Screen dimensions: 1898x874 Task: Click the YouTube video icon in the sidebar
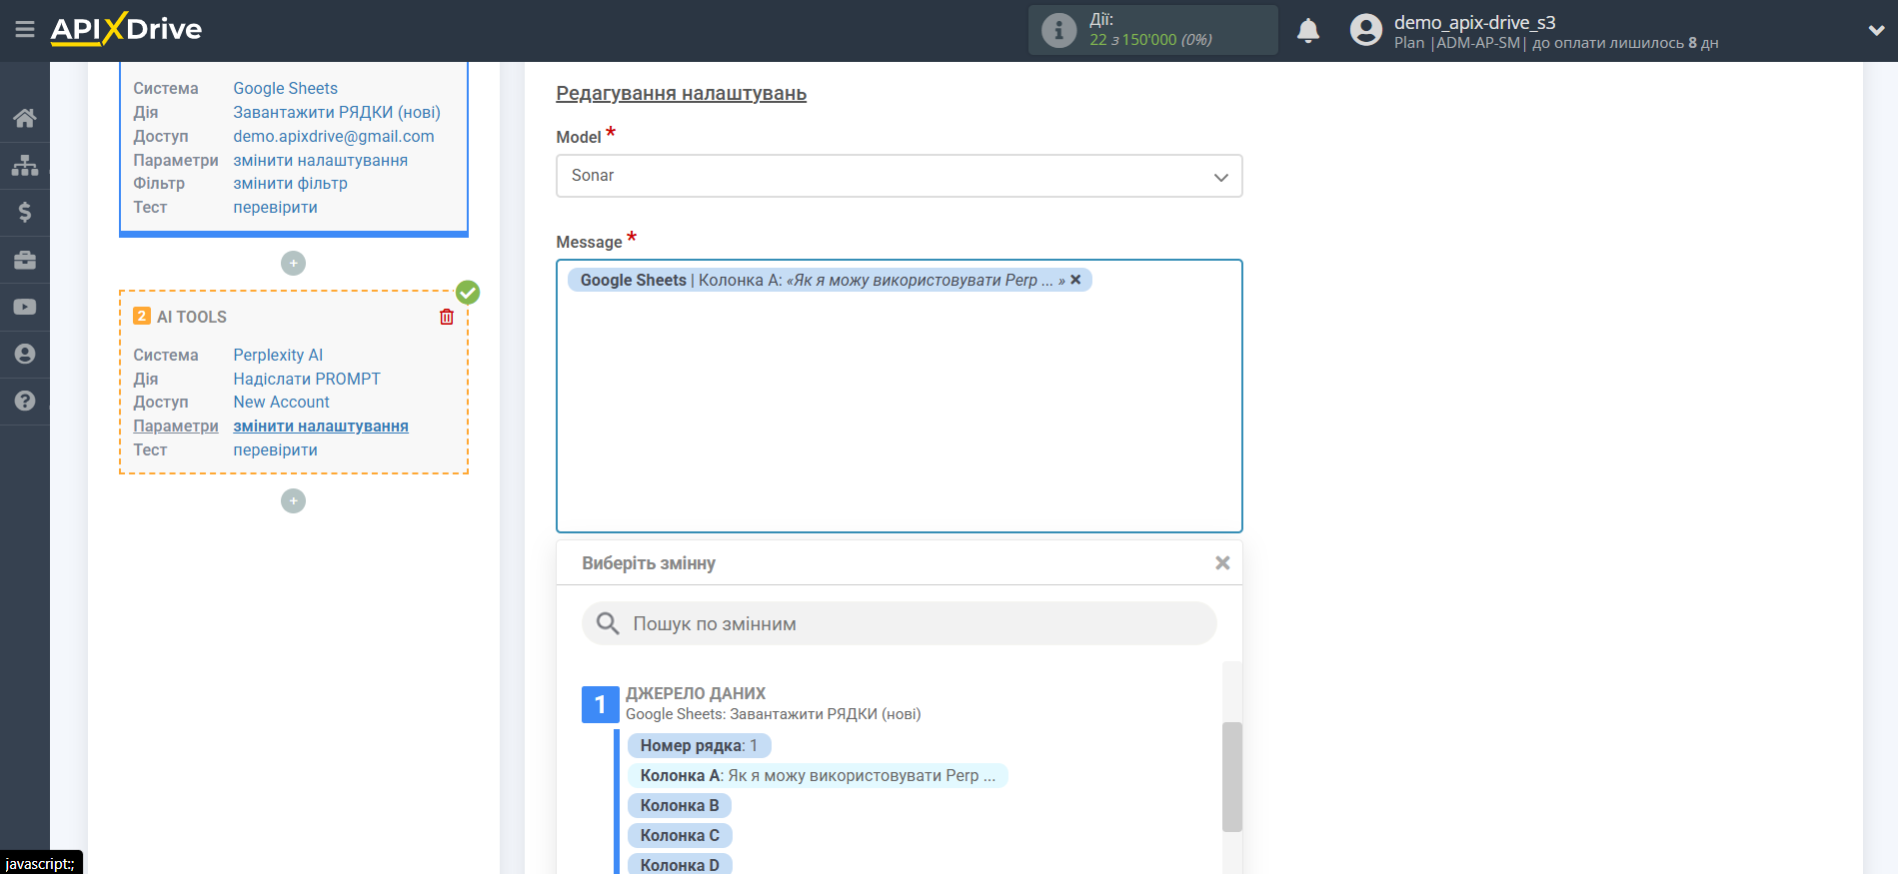pos(25,307)
